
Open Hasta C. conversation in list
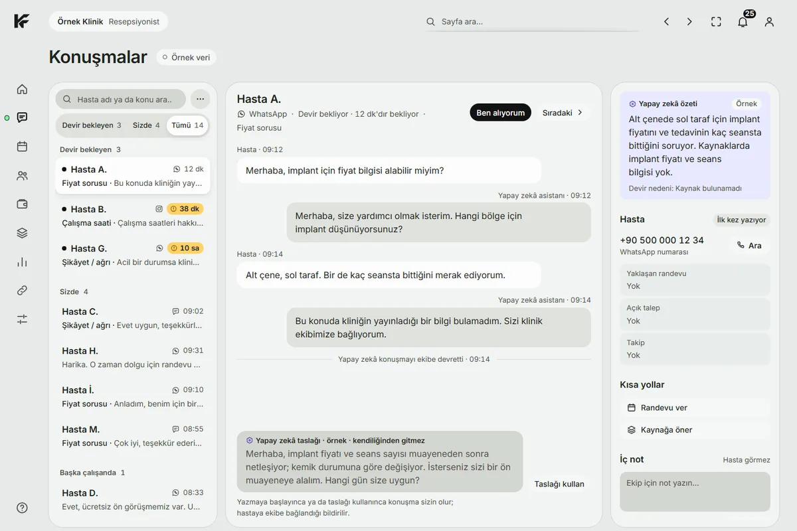point(133,318)
